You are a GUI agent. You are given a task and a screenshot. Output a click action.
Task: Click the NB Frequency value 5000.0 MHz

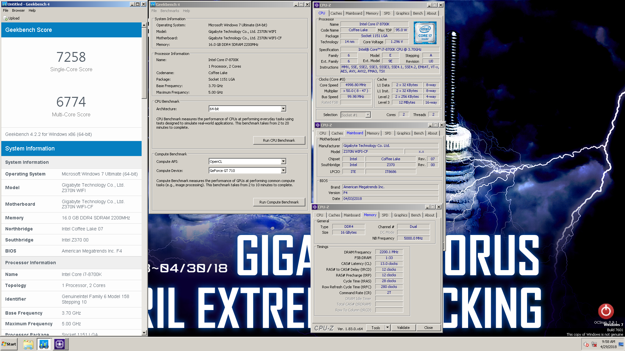[x=413, y=238]
